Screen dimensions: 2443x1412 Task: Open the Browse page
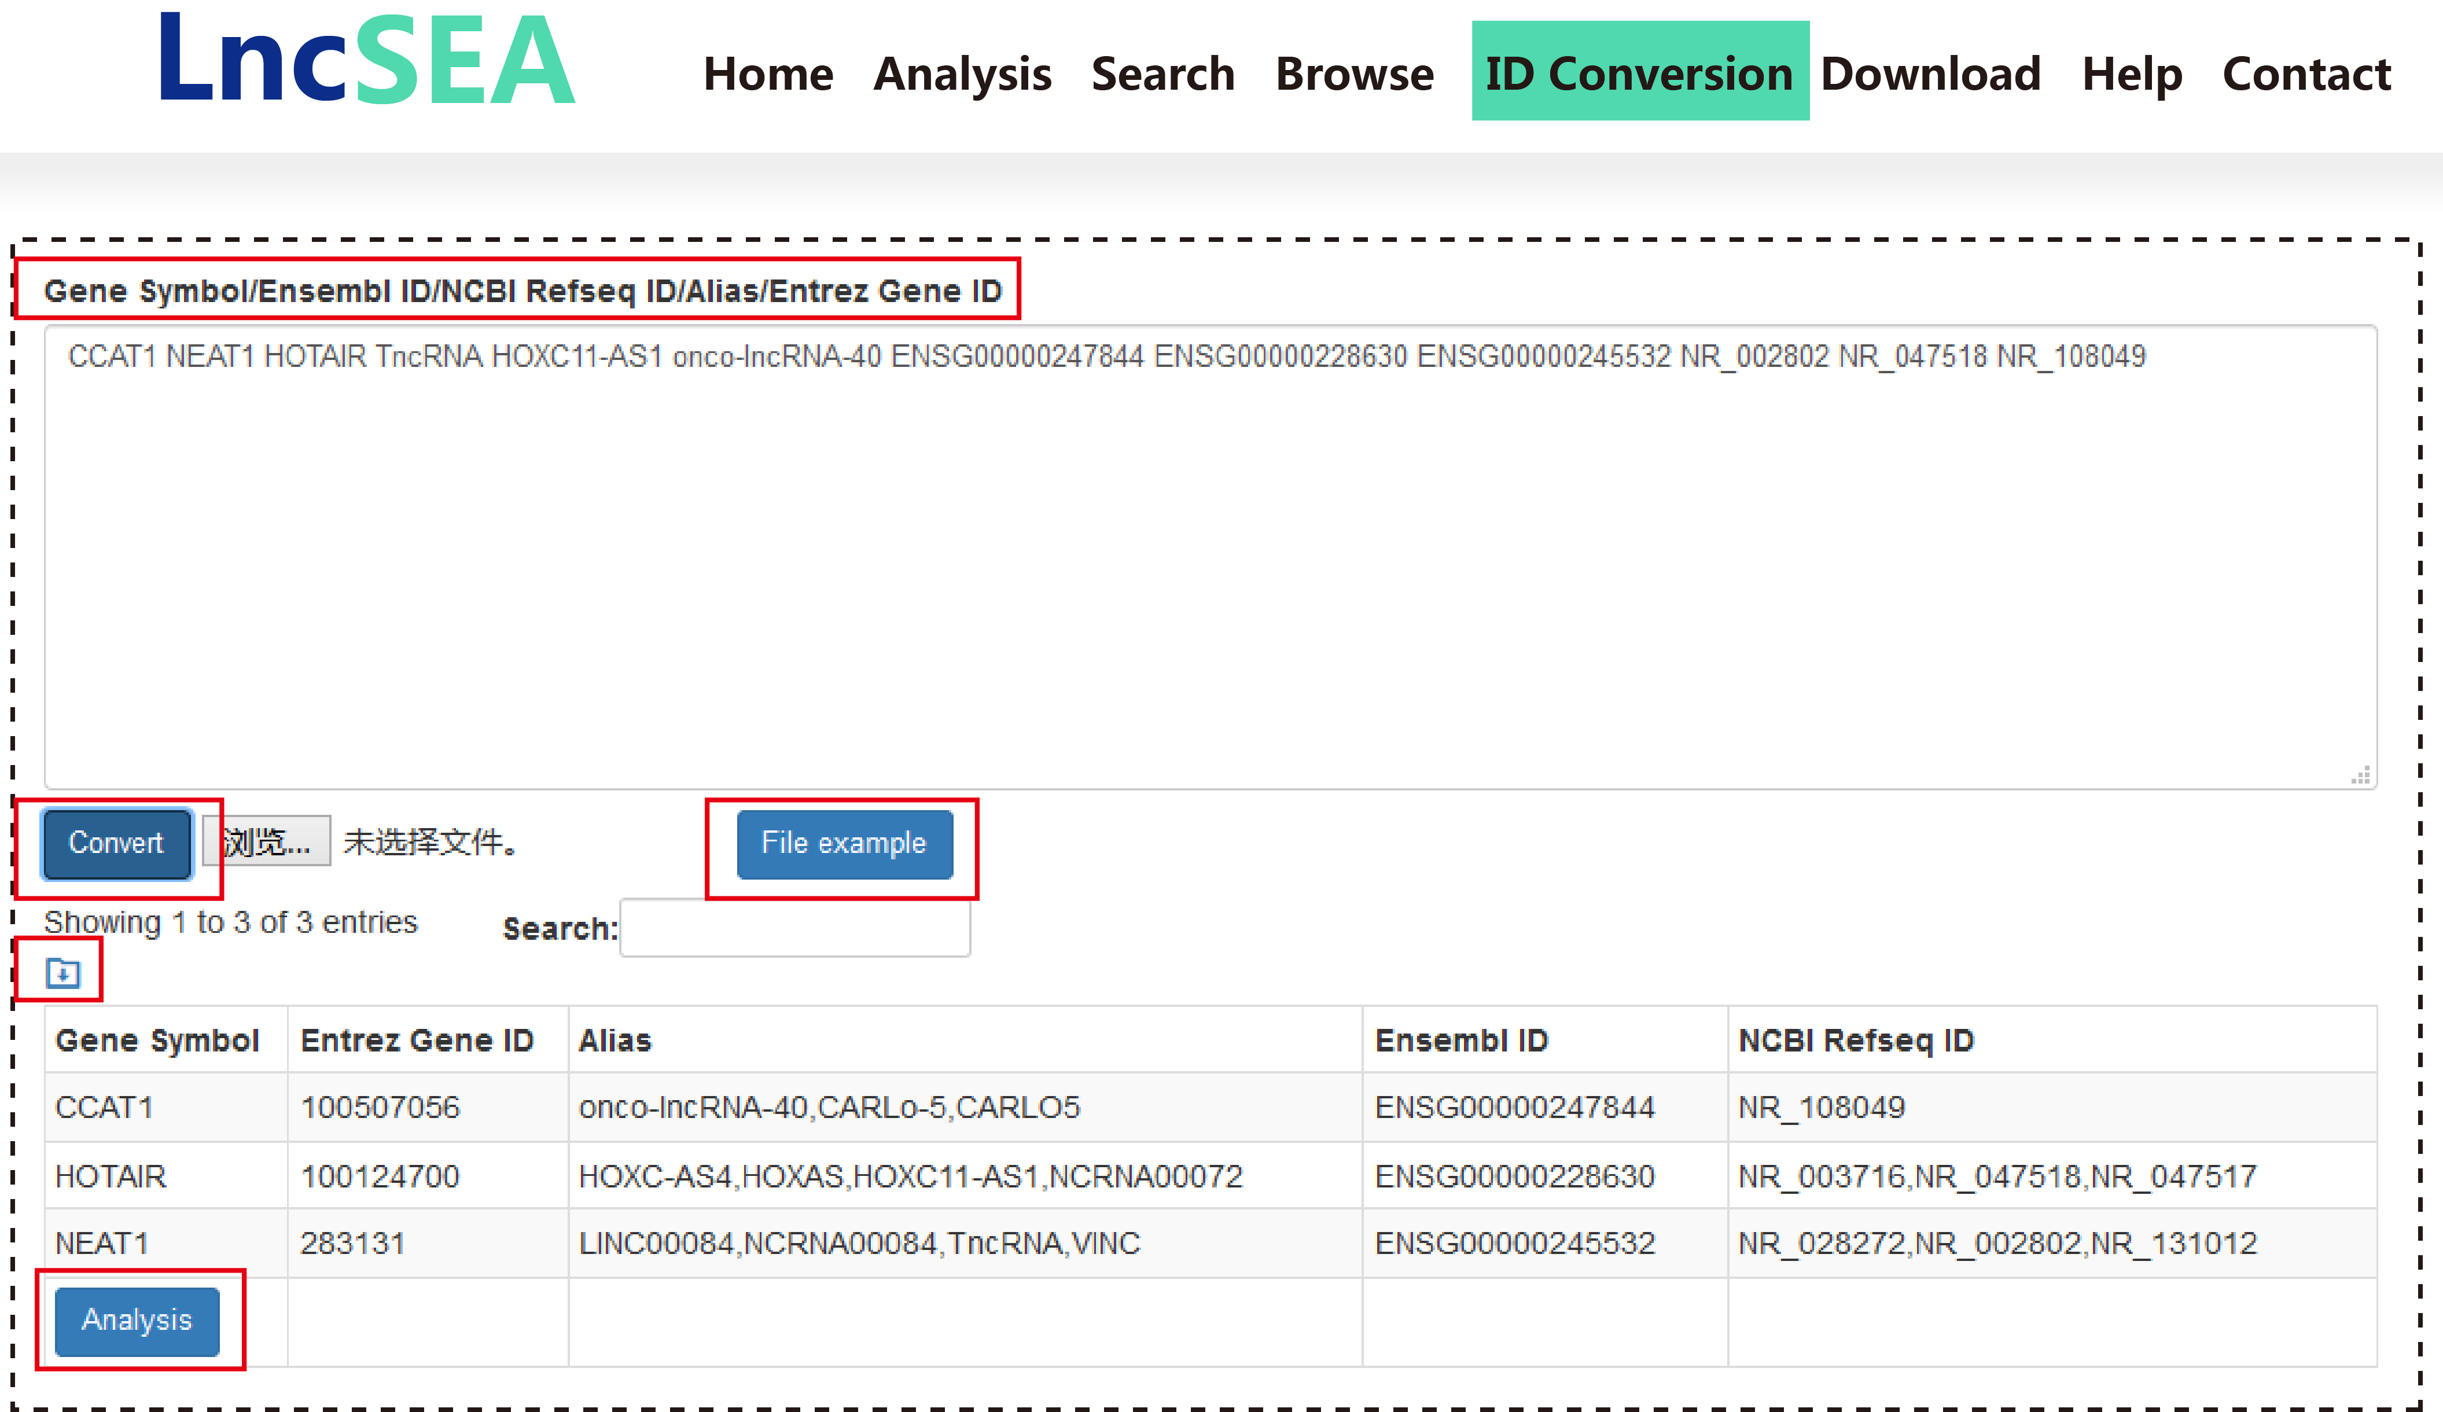point(1355,73)
